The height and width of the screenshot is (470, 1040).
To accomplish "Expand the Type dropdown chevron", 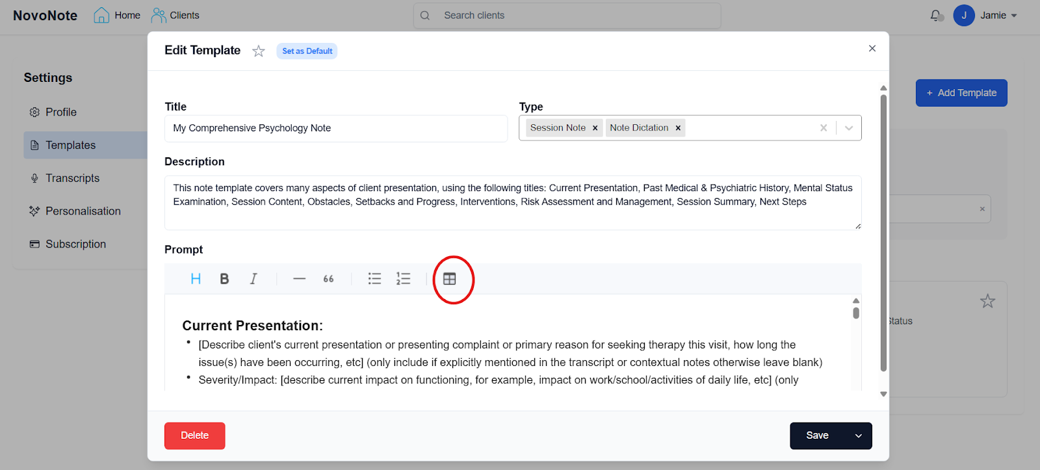I will [848, 128].
